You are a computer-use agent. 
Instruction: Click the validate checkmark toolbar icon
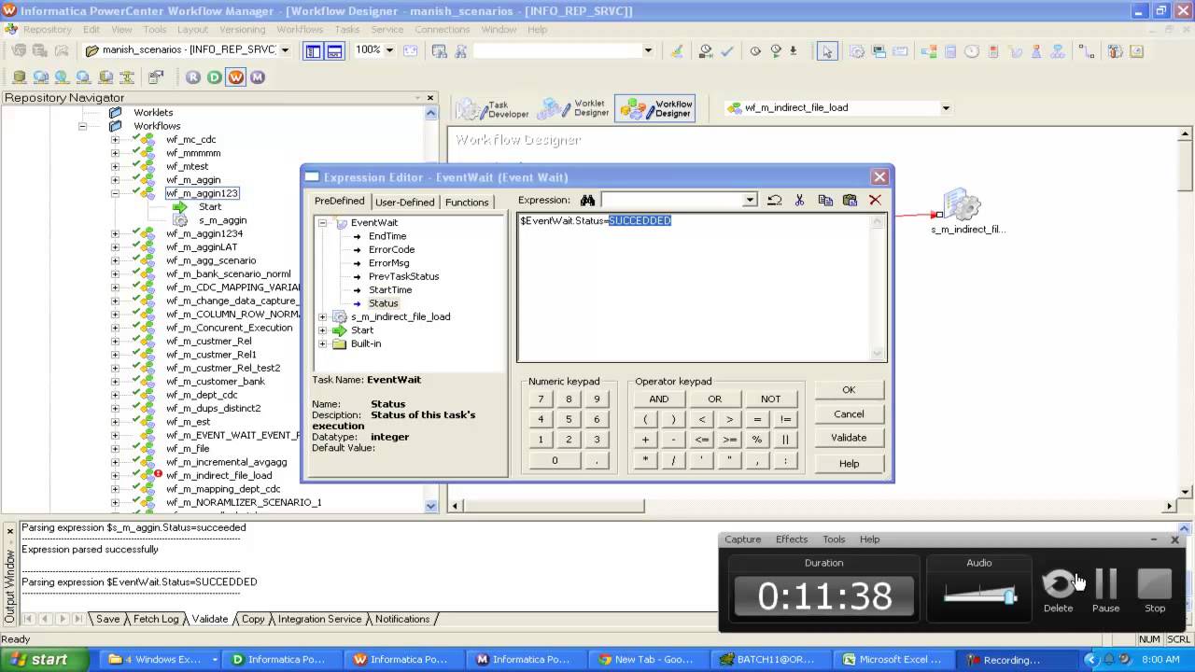[x=727, y=51]
